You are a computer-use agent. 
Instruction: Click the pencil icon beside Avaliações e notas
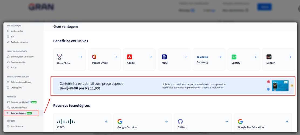click(8, 42)
